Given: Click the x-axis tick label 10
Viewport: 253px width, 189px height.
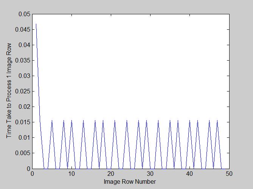Looking at the screenshot, I should click(71, 174).
